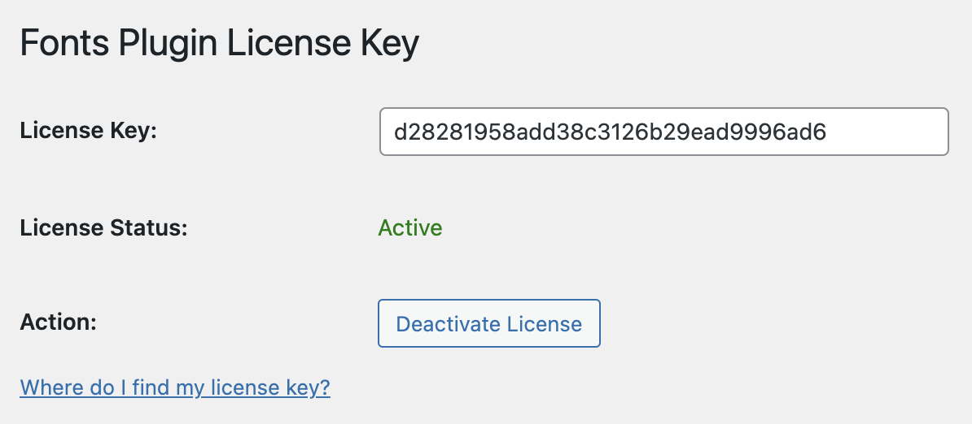Image resolution: width=972 pixels, height=424 pixels.
Task: Click the blank area inside the license key box
Action: pos(887,132)
